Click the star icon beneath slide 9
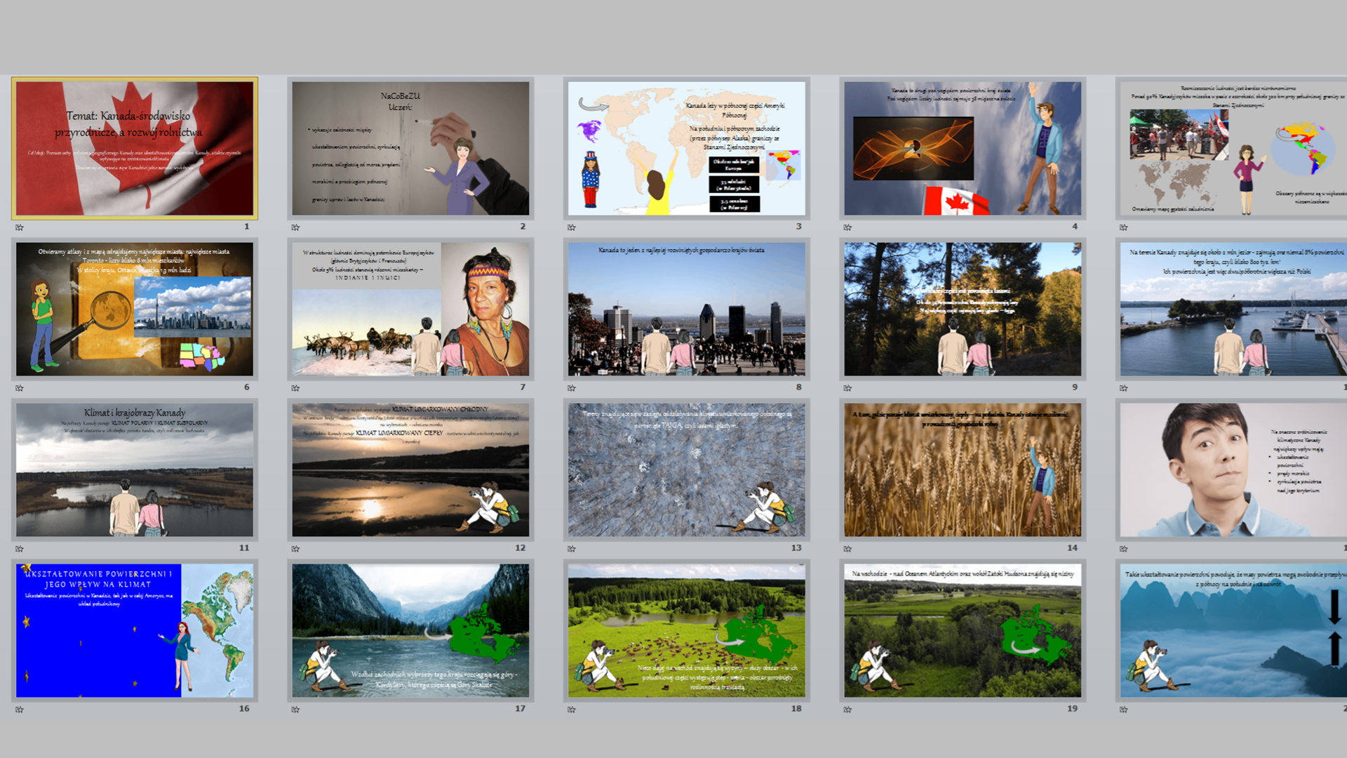Screen dimensions: 1347x758 847,388
